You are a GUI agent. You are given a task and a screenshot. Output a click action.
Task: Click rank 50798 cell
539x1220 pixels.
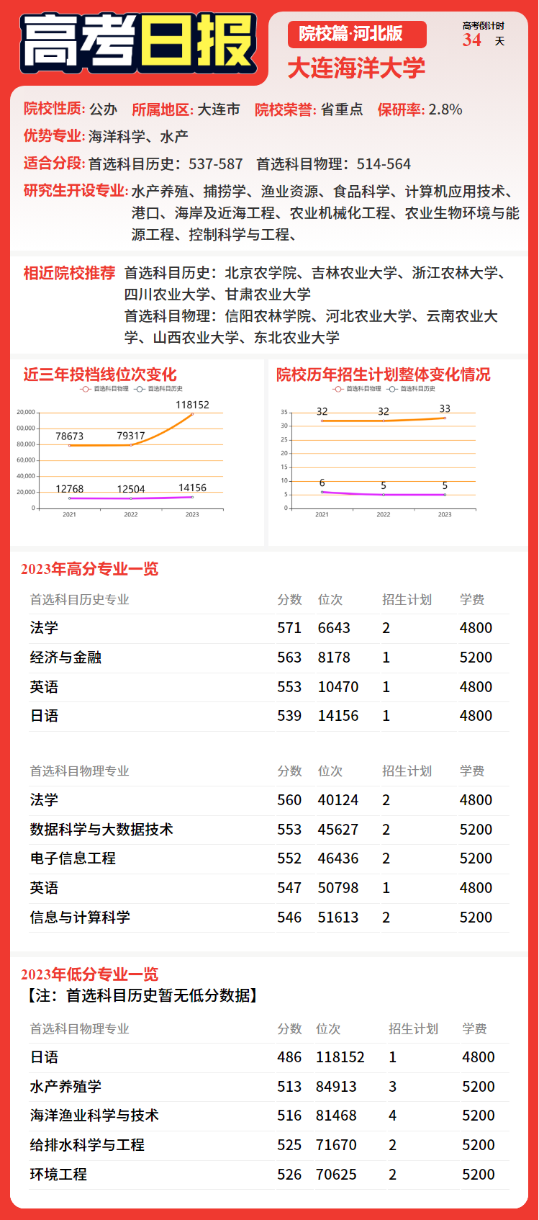point(338,888)
